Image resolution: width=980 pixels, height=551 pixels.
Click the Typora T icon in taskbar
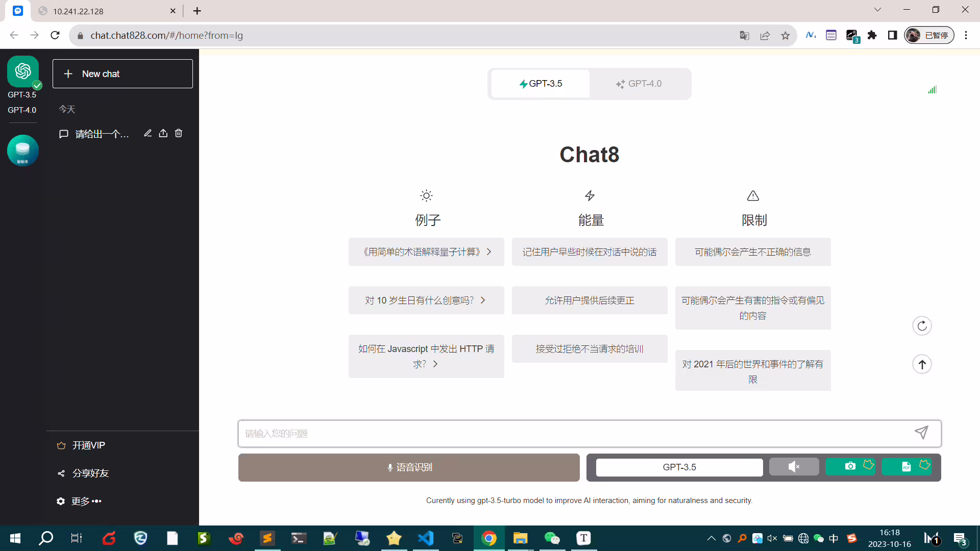click(583, 538)
